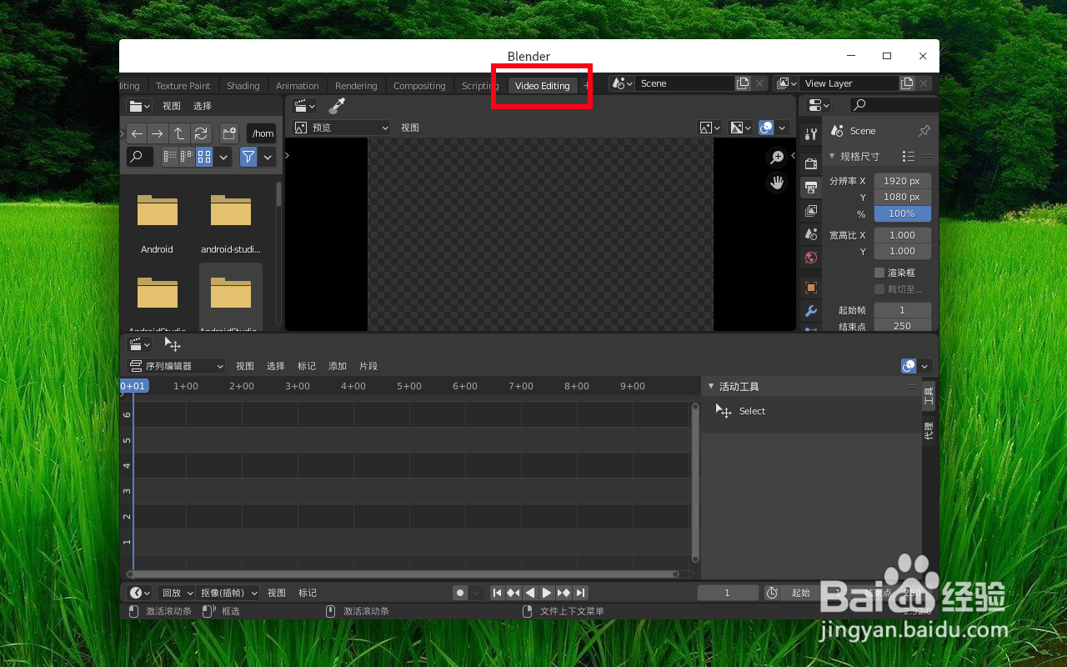Open the Render properties tab
Screen dimensions: 1067x667
click(x=811, y=163)
